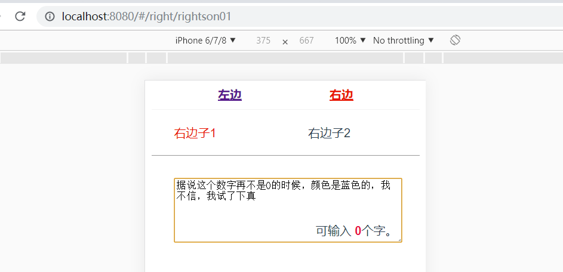
Task: Switch to the 右边子1 tab
Action: pyautogui.click(x=195, y=133)
